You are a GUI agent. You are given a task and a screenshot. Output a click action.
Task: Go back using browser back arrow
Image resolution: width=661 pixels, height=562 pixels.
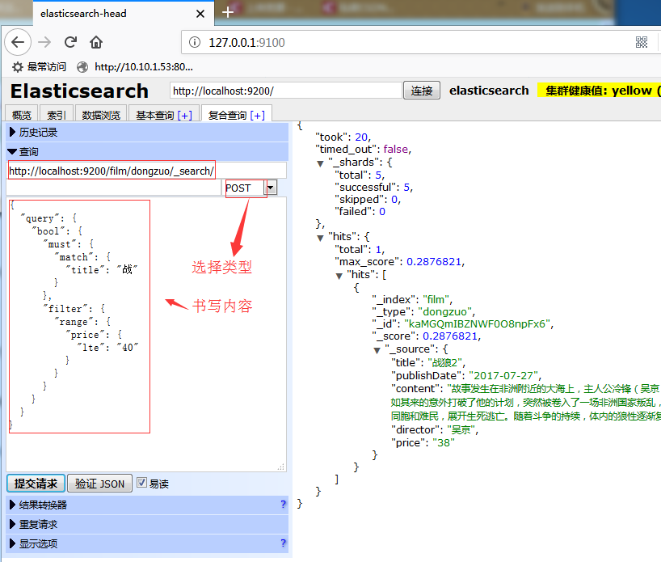(18, 42)
